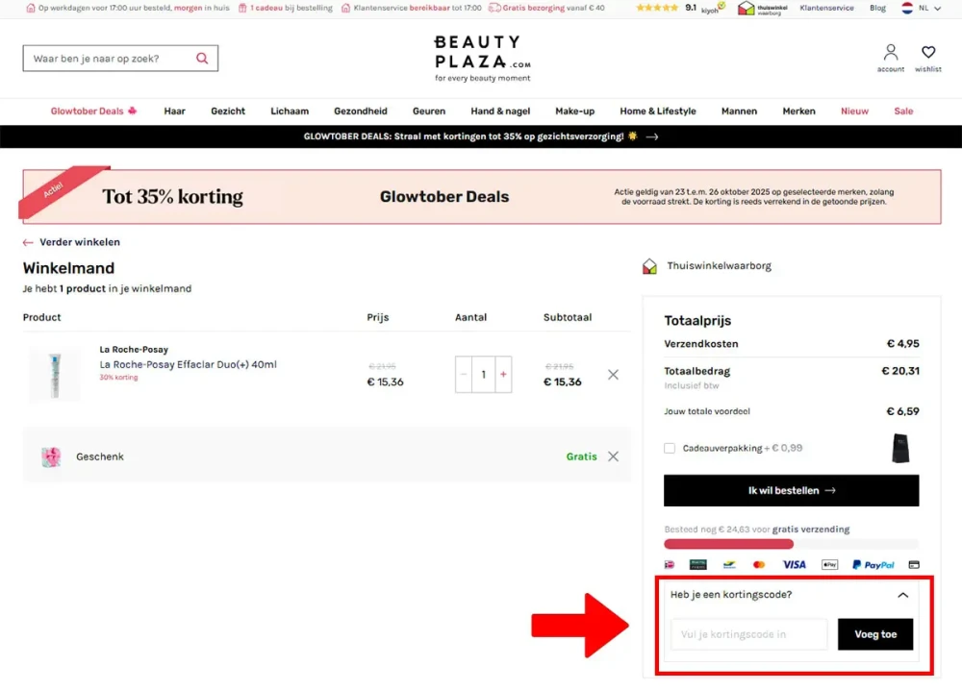Click the Voeg toe button
This screenshot has width=962, height=690.
[x=874, y=634]
